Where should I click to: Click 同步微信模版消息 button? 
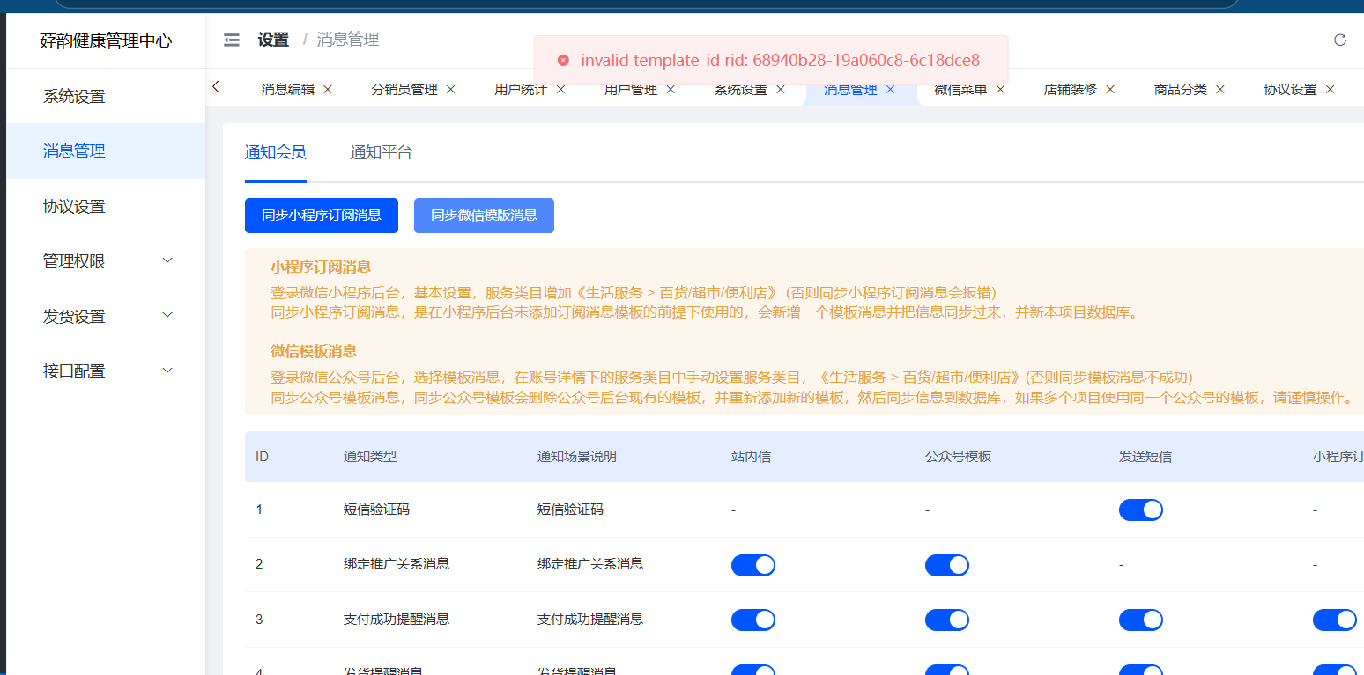click(484, 216)
